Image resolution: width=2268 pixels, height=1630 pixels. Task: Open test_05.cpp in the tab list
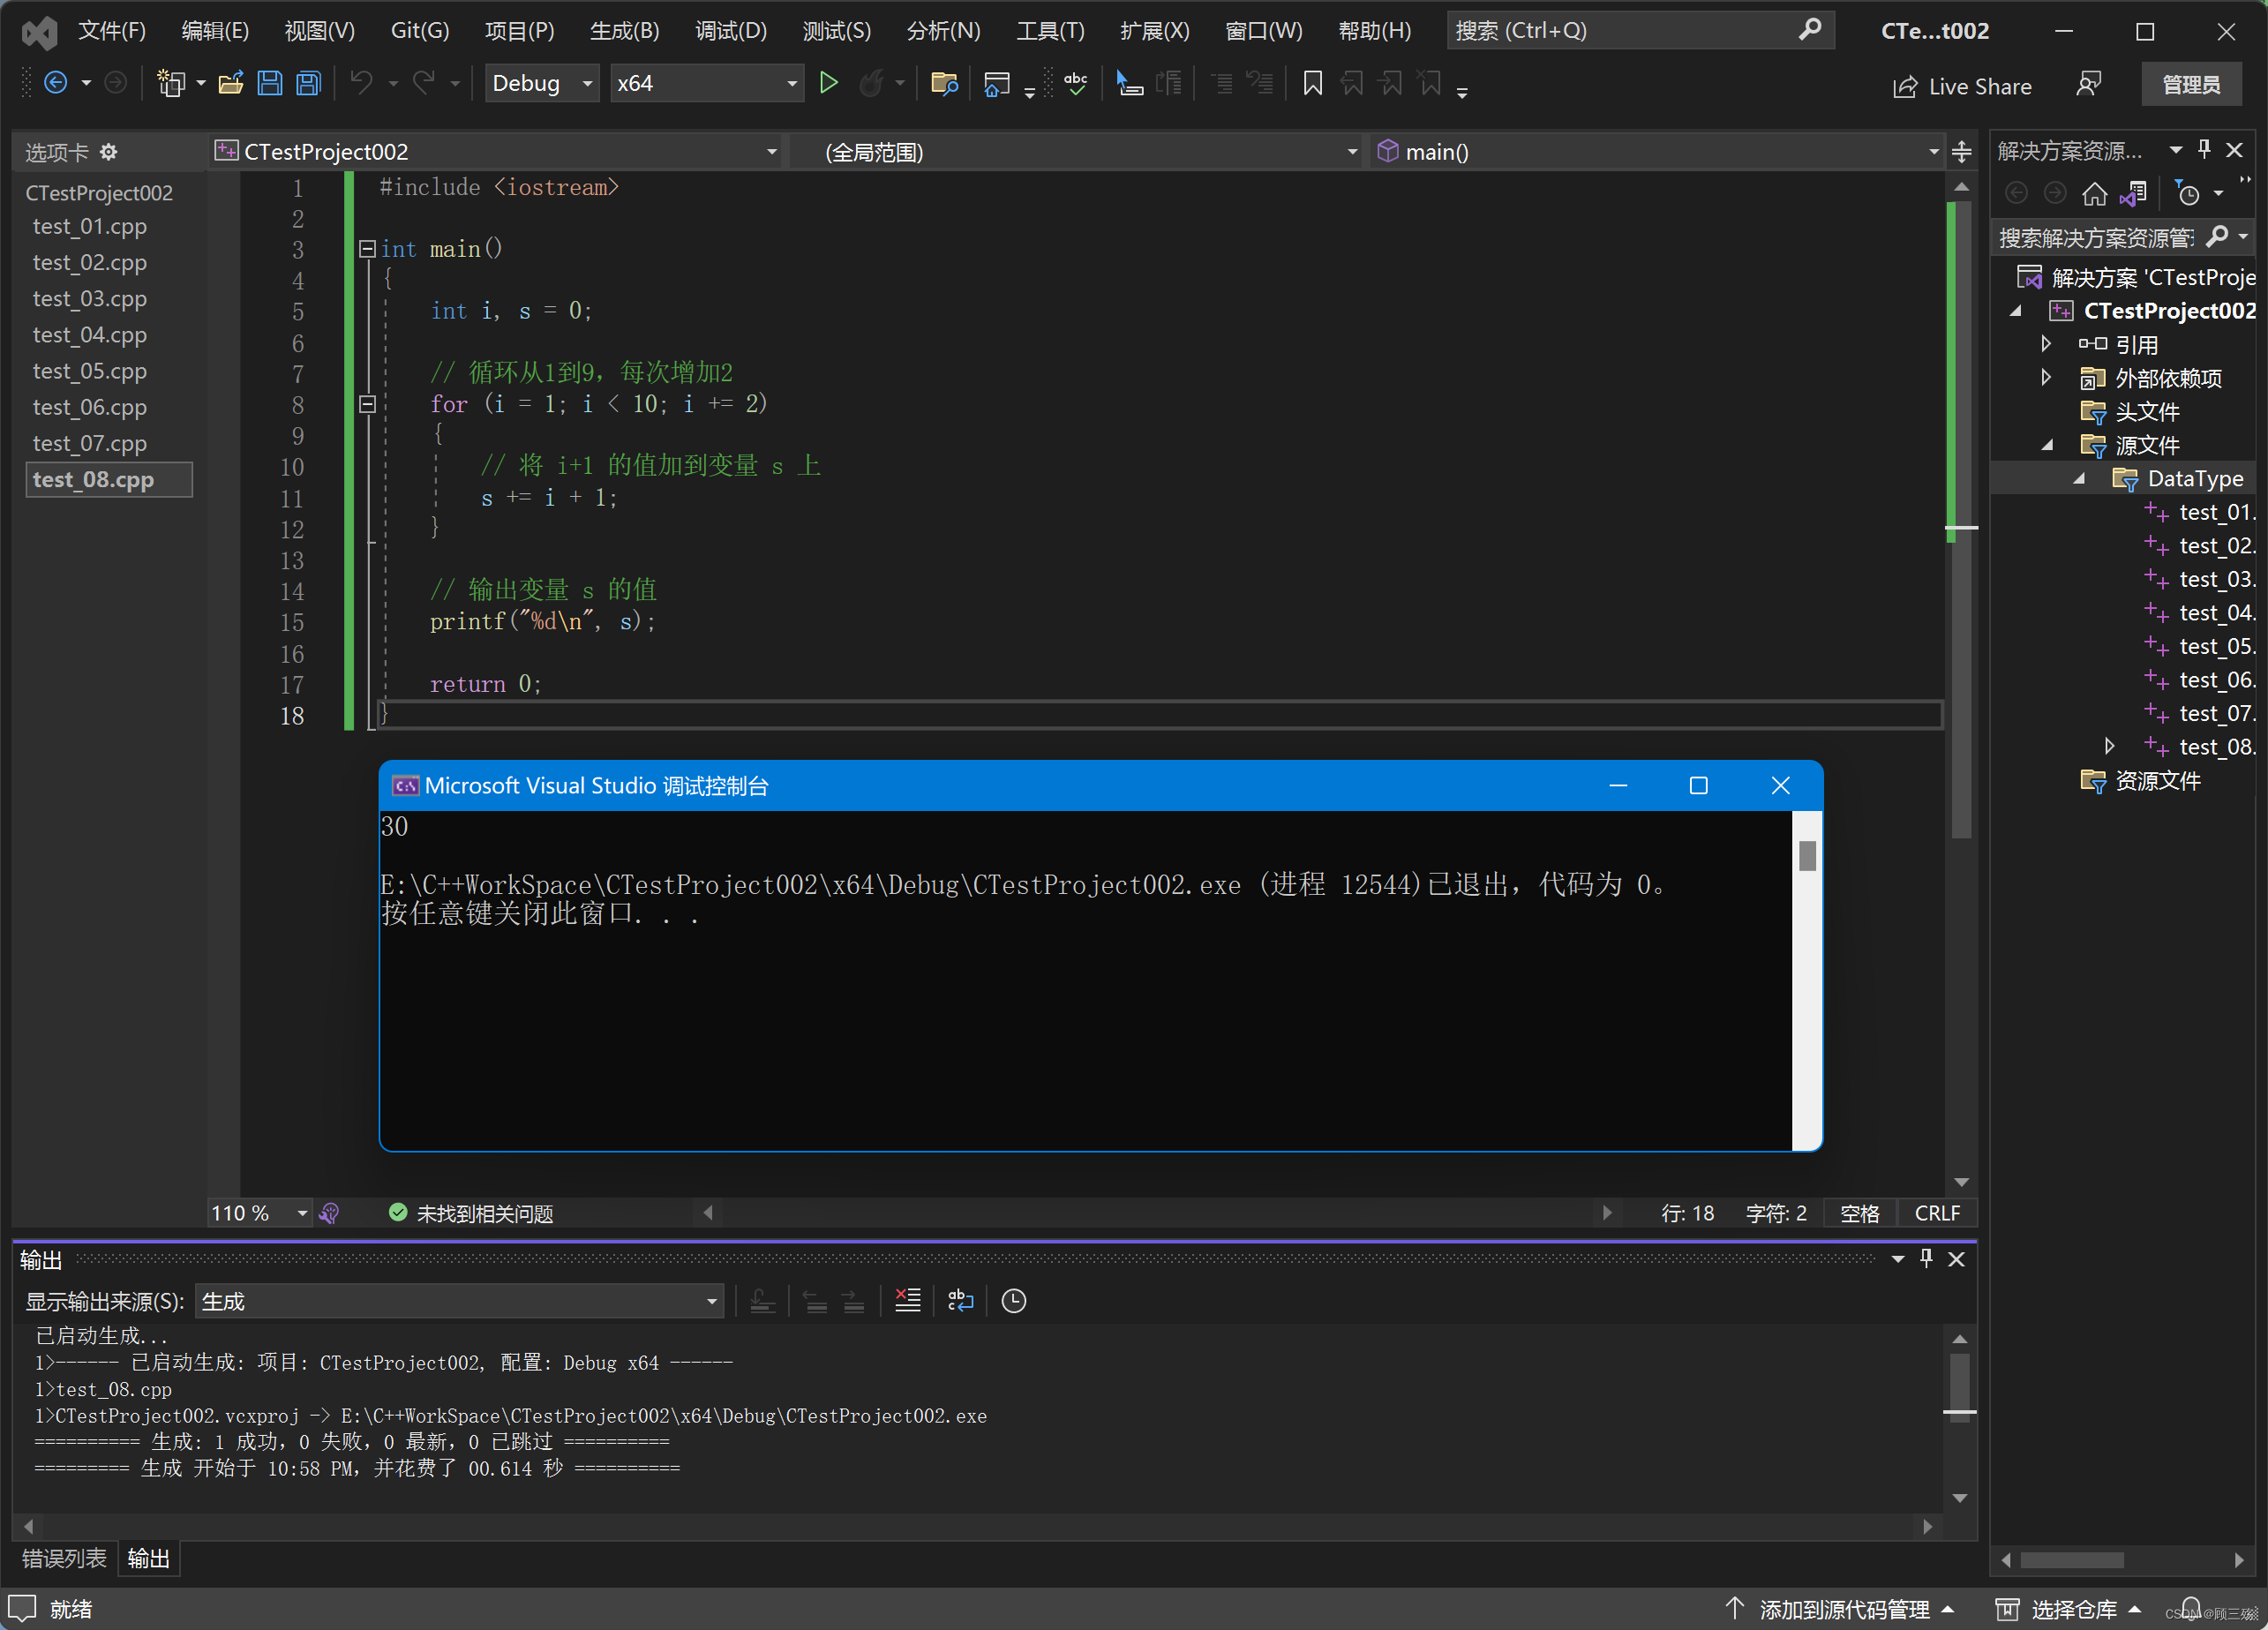(x=89, y=371)
